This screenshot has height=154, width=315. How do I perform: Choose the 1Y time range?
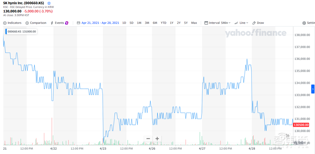[x=172, y=23]
